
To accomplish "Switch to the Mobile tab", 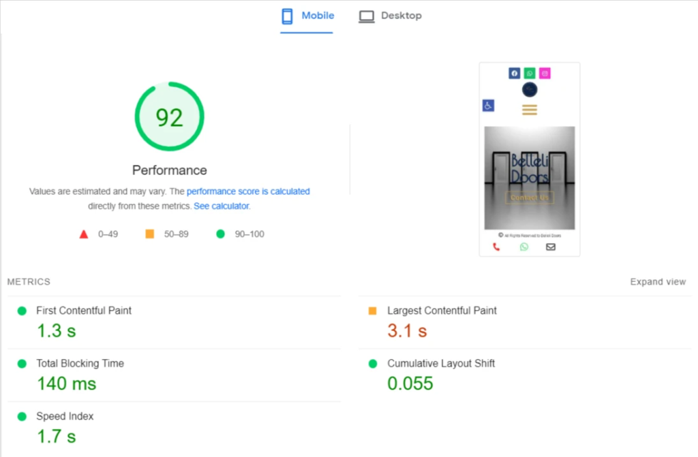I will click(307, 16).
